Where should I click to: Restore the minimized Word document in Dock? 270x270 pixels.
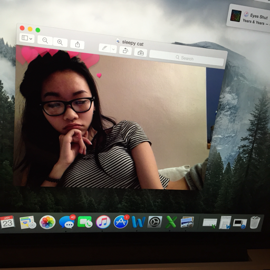(x=225, y=223)
